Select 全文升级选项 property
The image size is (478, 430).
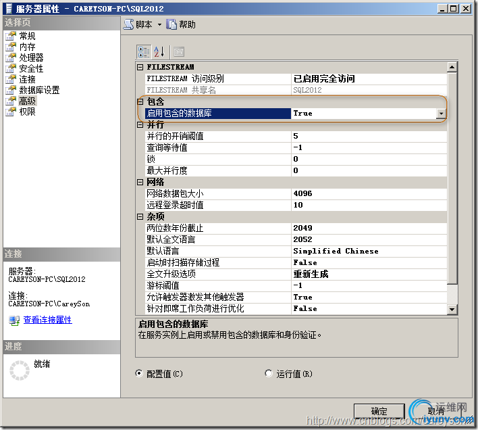218,274
